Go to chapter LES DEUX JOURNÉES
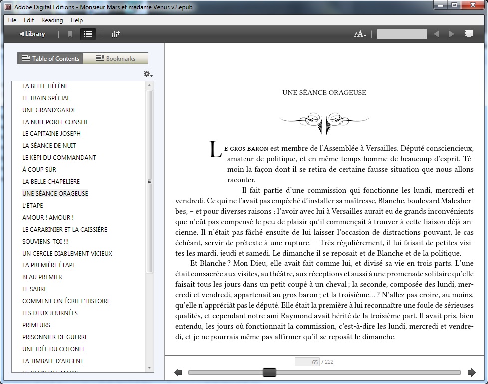 tap(50, 313)
